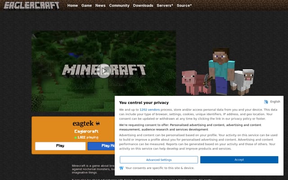Click the white Play button
This screenshot has height=180, width=288.
[60, 146]
